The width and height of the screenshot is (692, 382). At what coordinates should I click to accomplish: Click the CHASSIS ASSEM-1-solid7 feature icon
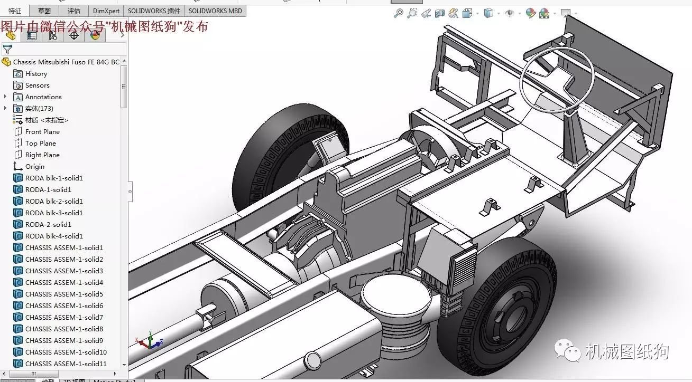point(18,317)
